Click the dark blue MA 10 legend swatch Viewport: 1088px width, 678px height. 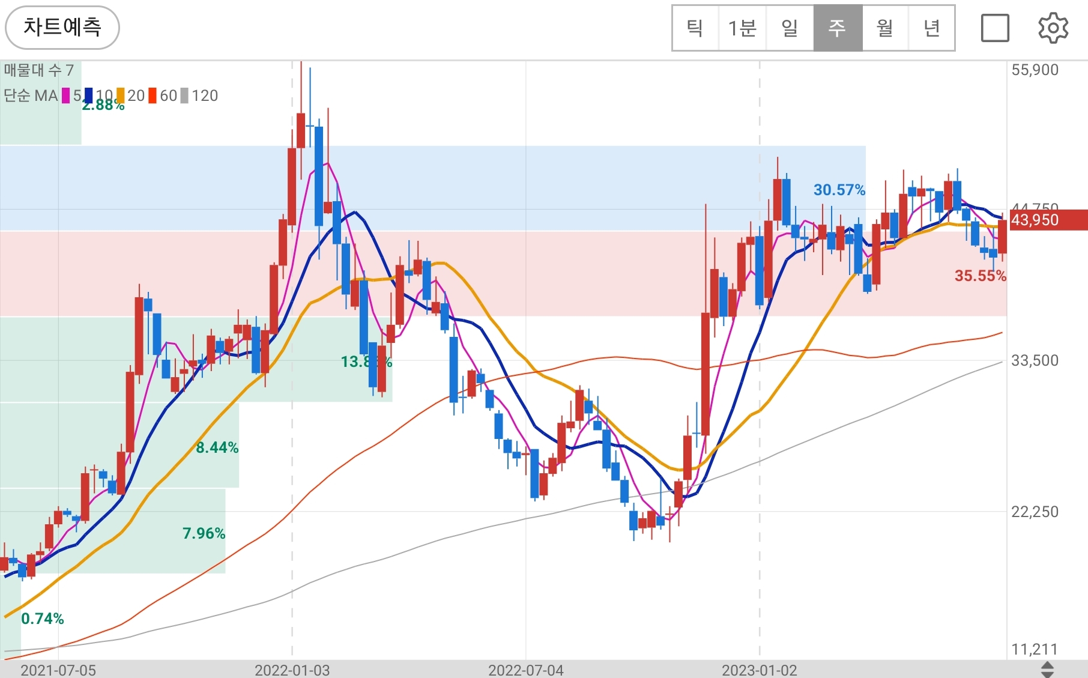click(x=88, y=95)
